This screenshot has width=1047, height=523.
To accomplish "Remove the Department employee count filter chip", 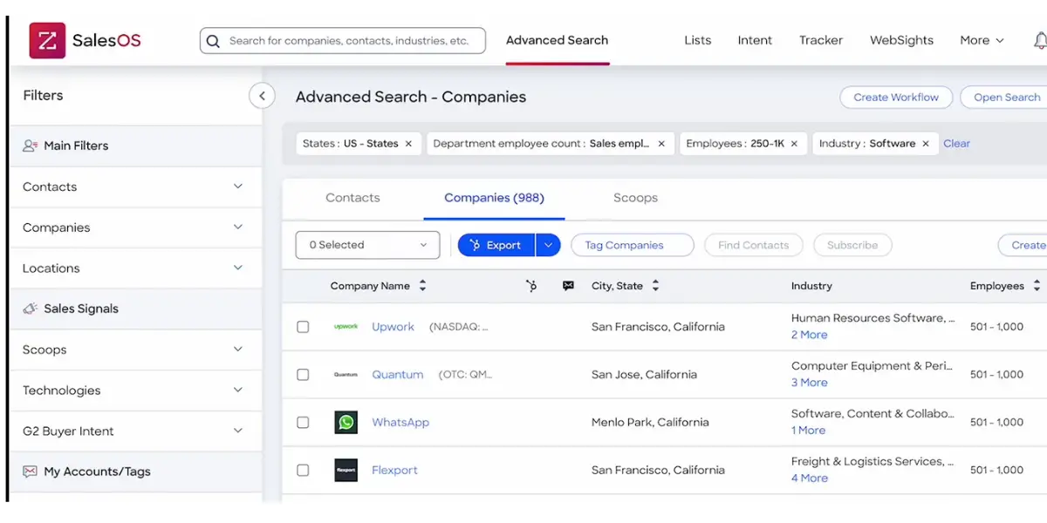I will (x=661, y=144).
